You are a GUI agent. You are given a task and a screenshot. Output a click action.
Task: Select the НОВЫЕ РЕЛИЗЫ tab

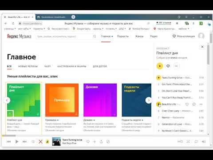click(28, 66)
